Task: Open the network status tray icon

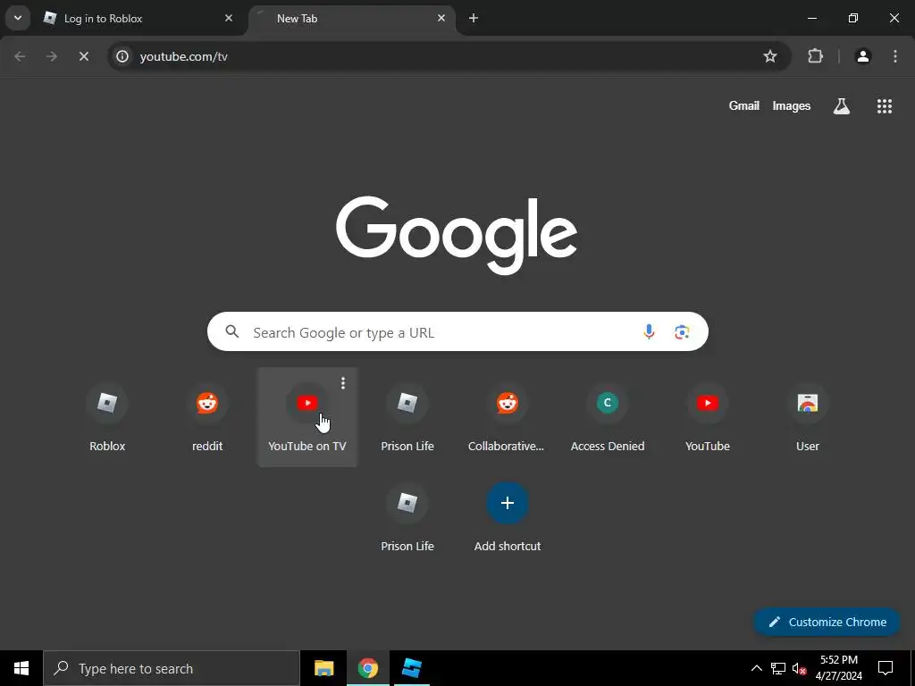Action: click(x=778, y=668)
